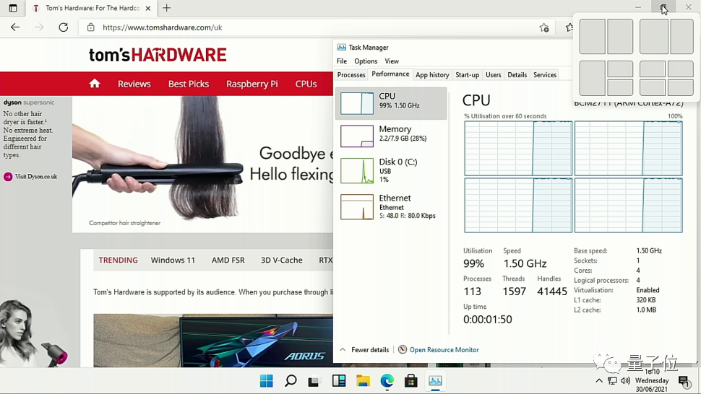Viewport: 701px width, 394px height.
Task: Switch to the Startup tab
Action: coord(467,75)
